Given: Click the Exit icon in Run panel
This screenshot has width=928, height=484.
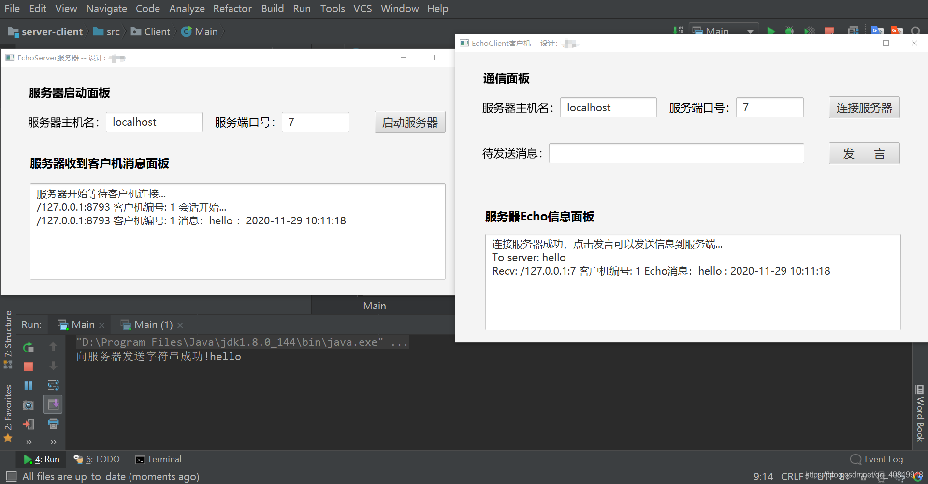Looking at the screenshot, I should [29, 425].
